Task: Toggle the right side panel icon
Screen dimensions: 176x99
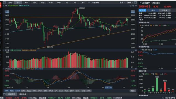Action: click(136, 2)
